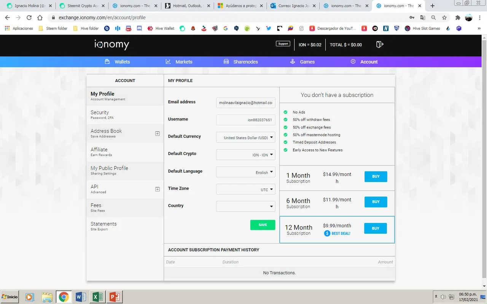Open Default Currency dropdown
The width and height of the screenshot is (487, 304).
click(245, 137)
